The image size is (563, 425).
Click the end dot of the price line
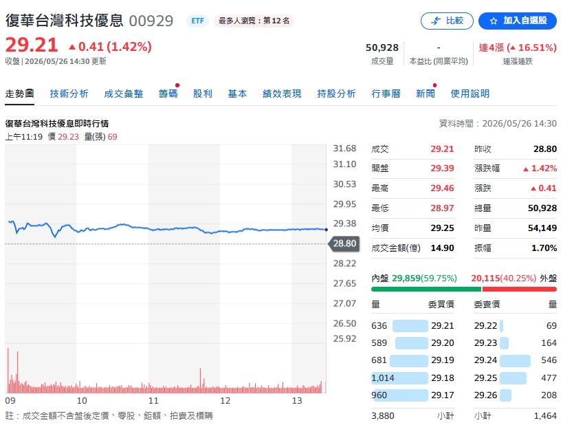tap(326, 230)
